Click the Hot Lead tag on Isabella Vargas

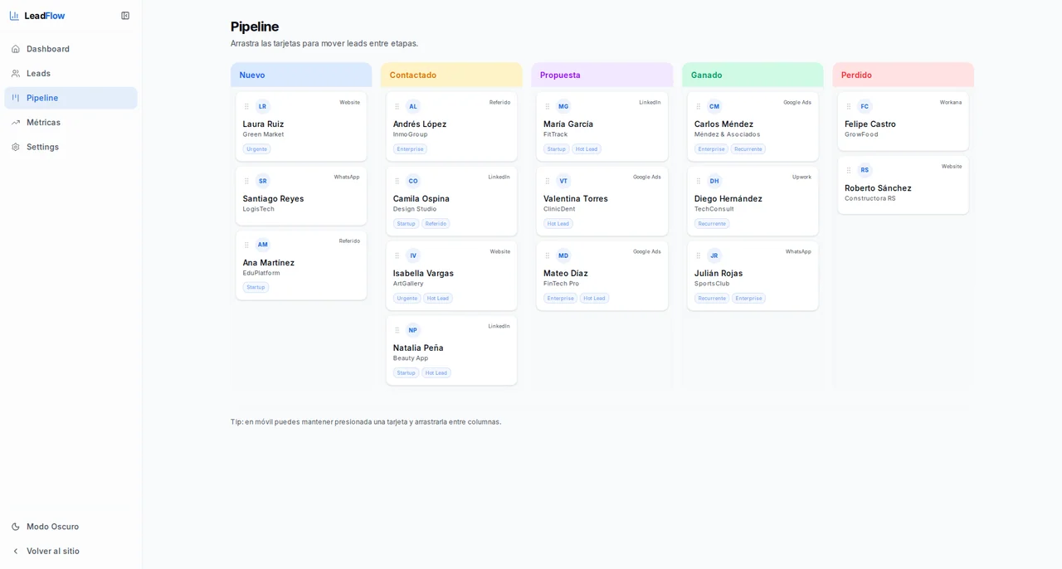pyautogui.click(x=437, y=299)
